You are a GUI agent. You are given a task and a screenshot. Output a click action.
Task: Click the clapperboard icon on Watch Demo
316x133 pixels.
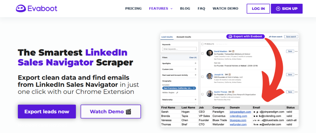pyautogui.click(x=128, y=111)
